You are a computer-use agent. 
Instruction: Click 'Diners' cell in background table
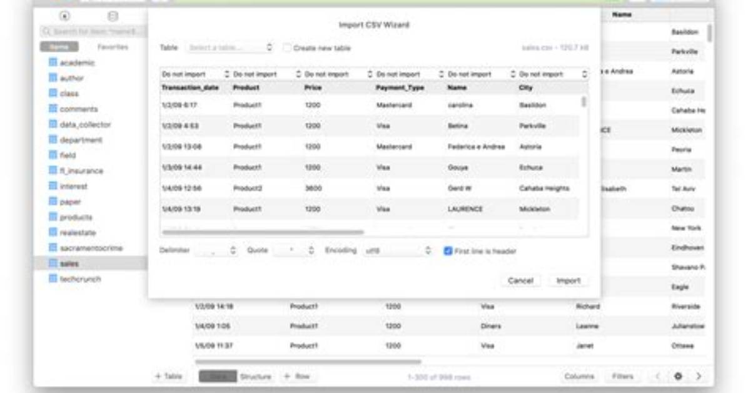click(x=491, y=326)
